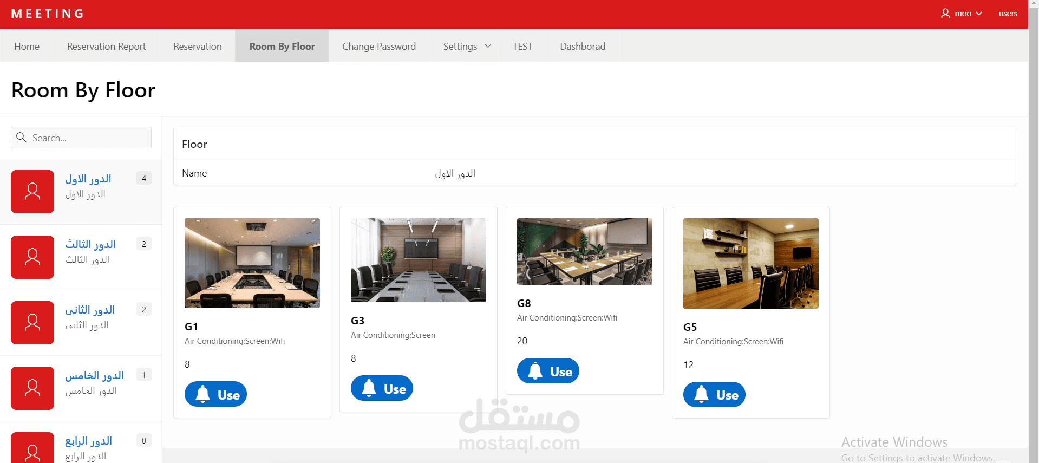Select the الدور الرابع floor link
The width and height of the screenshot is (1039, 463).
pyautogui.click(x=88, y=441)
